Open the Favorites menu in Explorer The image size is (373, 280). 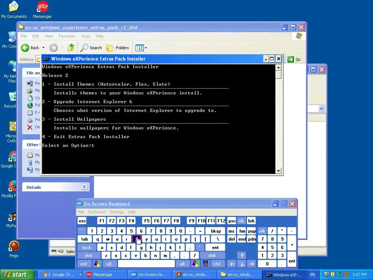click(x=67, y=36)
